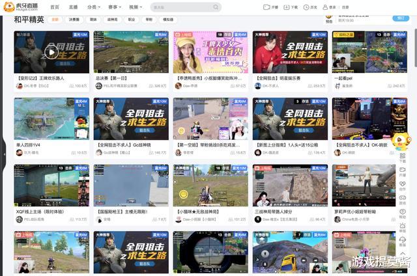Click the avatar under 萝莉声优小姐姐带粉呦

click(x=338, y=219)
